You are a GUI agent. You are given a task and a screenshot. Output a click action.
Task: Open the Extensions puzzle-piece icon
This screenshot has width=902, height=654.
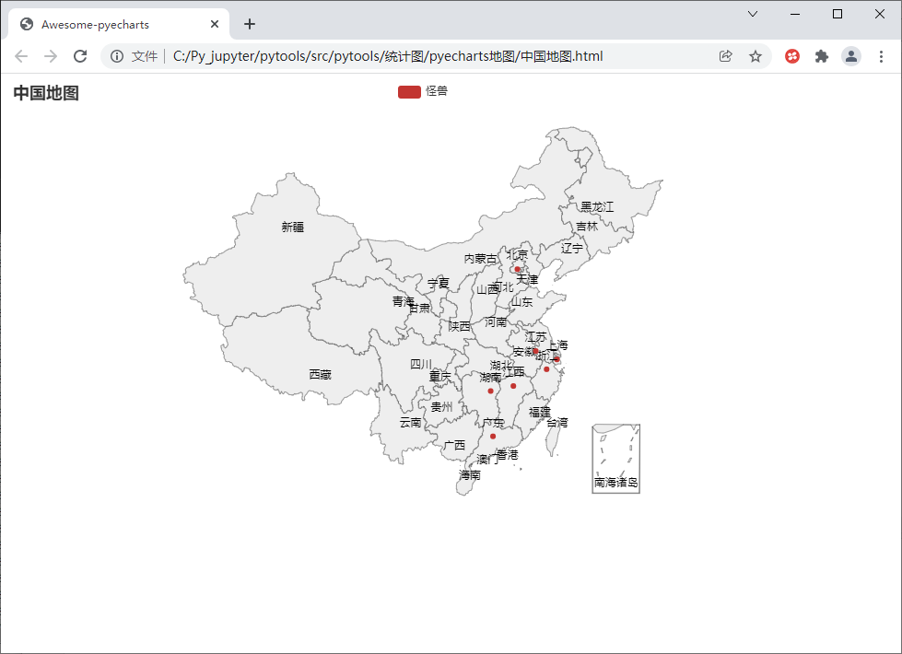(821, 56)
